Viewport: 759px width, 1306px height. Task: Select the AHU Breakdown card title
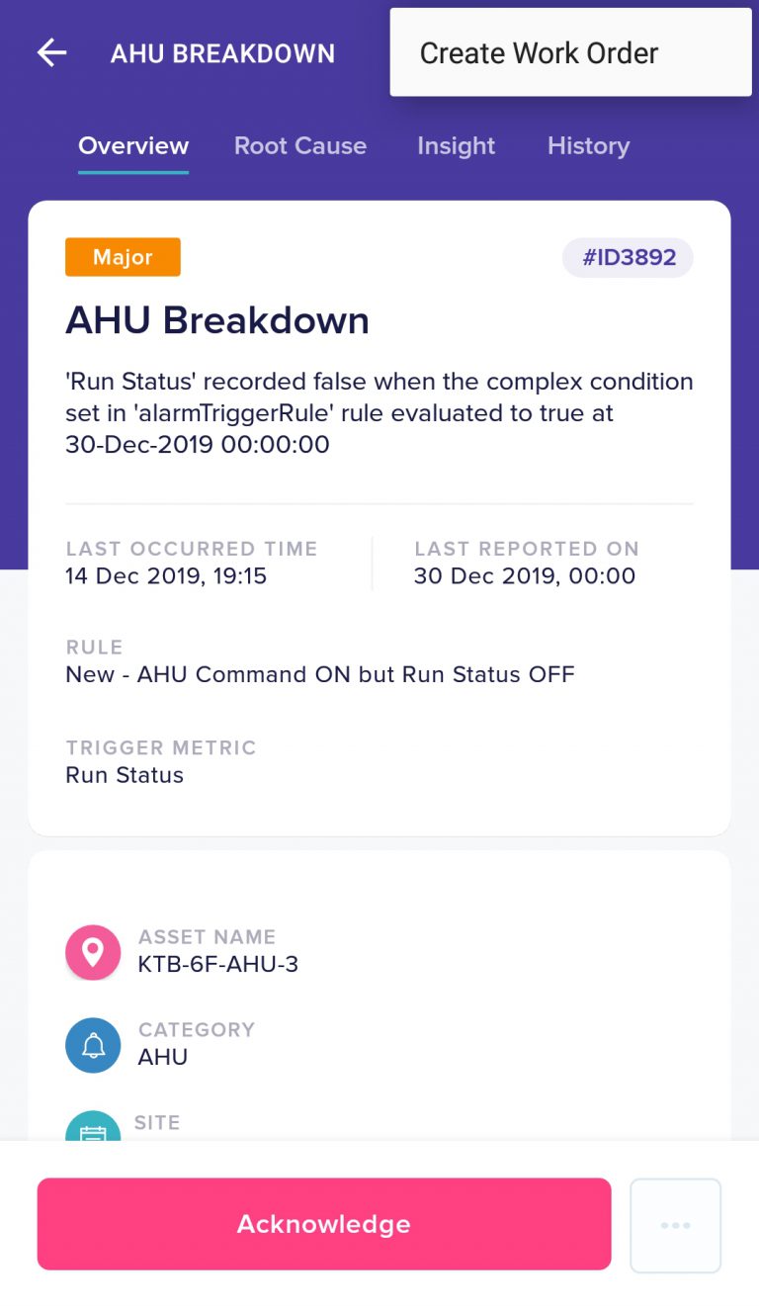click(x=217, y=320)
